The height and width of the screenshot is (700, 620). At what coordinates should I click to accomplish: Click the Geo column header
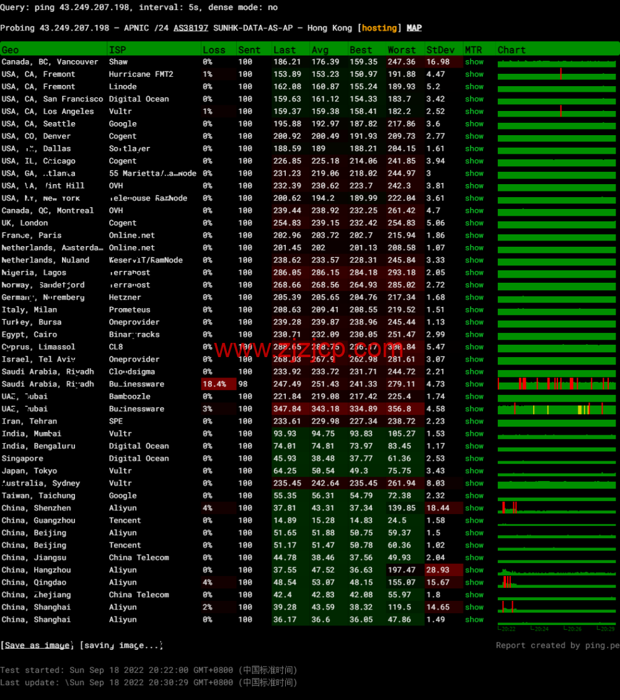11,50
